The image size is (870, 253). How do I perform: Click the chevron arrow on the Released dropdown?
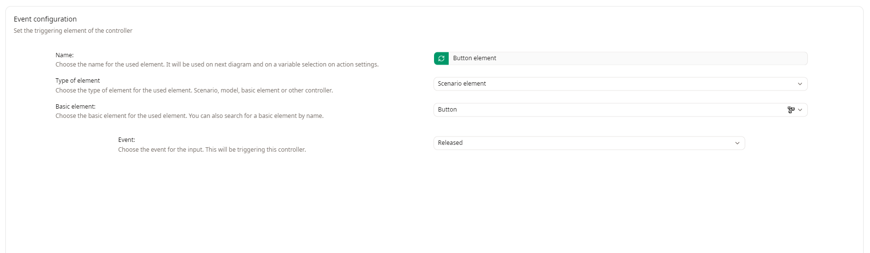[737, 143]
